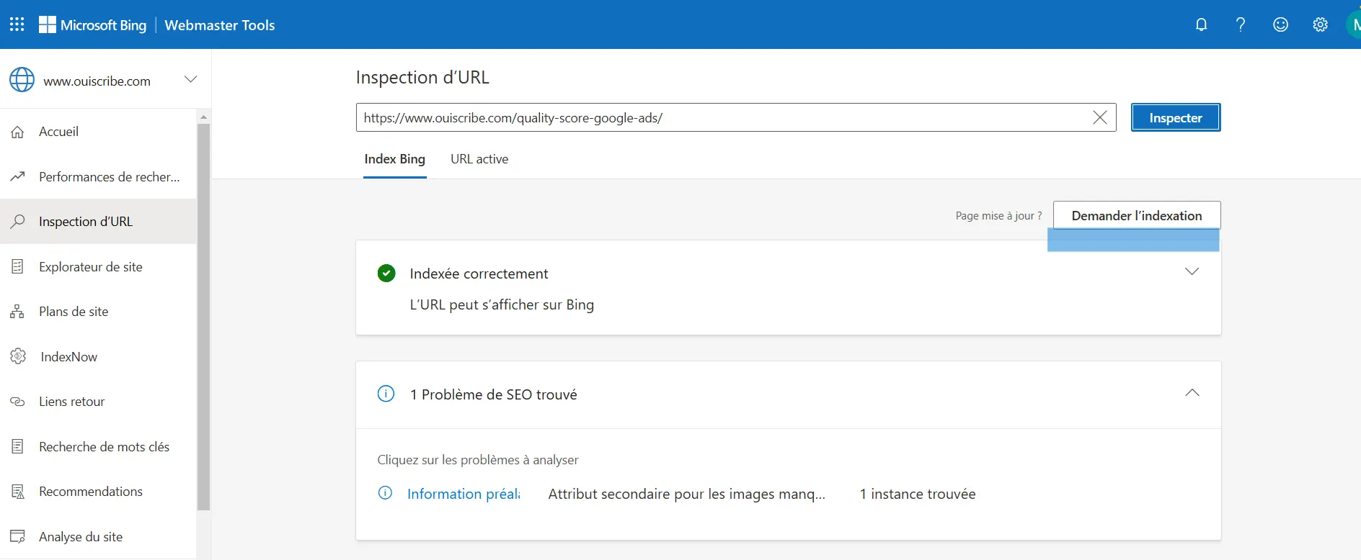Select Inspection d'URL in the sidebar

pos(98,221)
